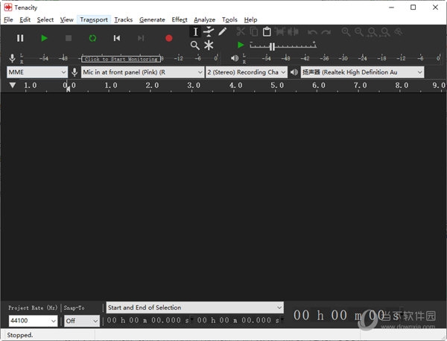Select the magnifier Zoom tool

click(195, 45)
